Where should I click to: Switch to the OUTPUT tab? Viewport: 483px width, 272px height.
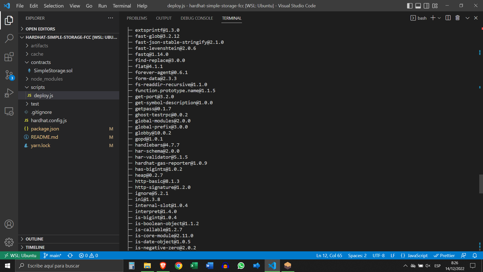(164, 18)
